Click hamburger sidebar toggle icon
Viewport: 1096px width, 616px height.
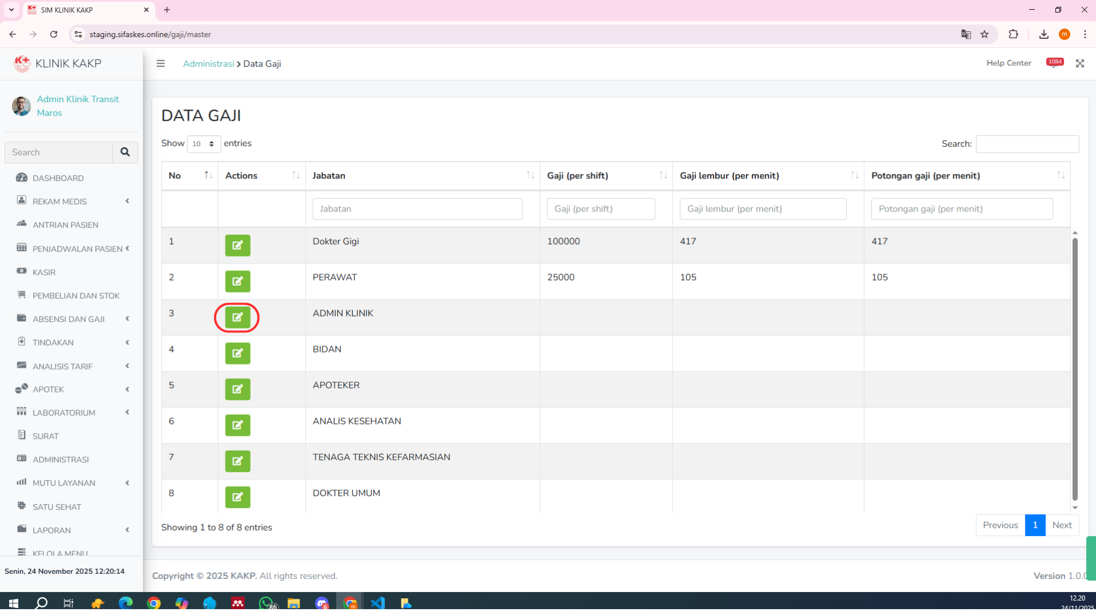[x=160, y=63]
